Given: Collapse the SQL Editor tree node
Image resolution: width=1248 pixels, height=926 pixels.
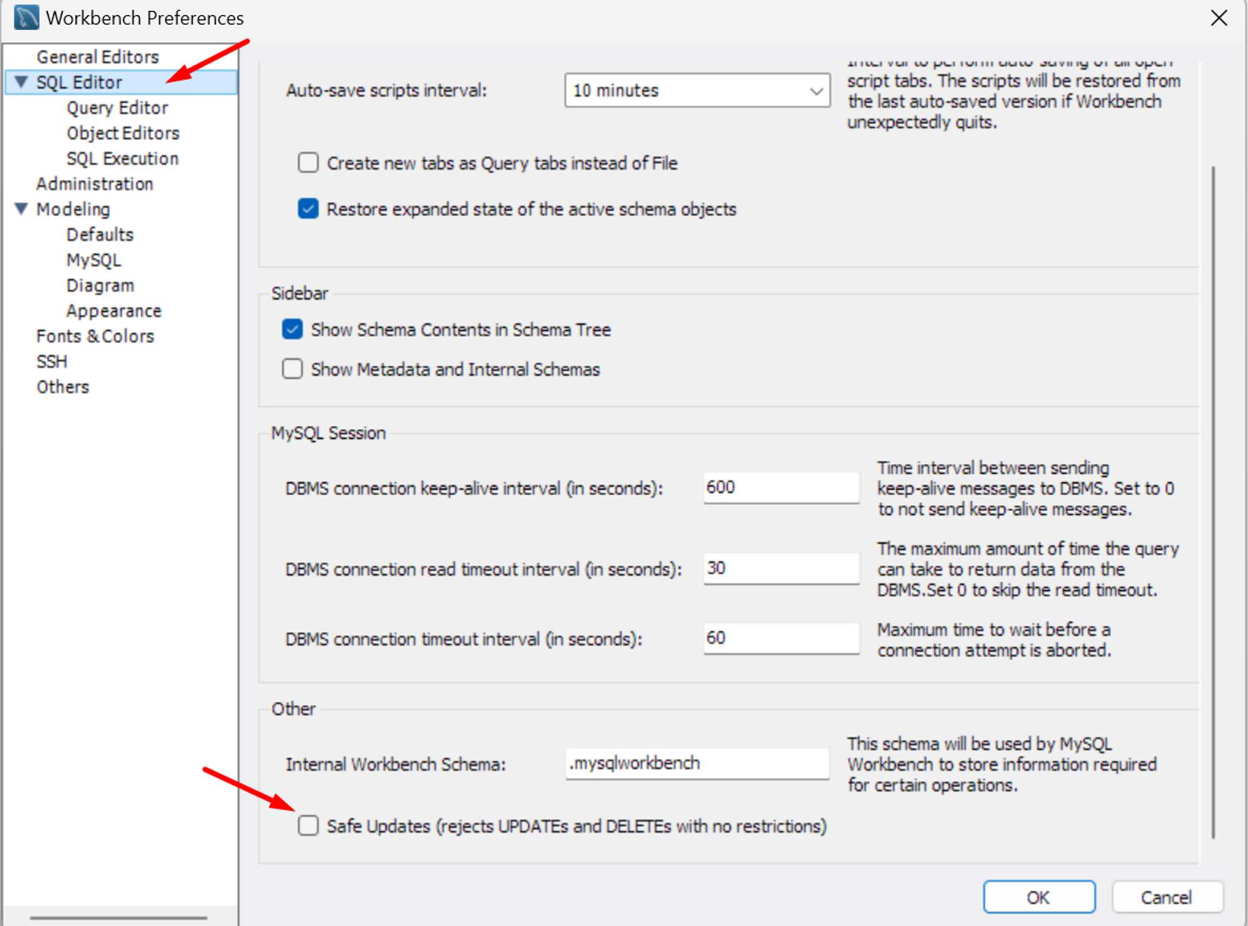Looking at the screenshot, I should coord(21,82).
